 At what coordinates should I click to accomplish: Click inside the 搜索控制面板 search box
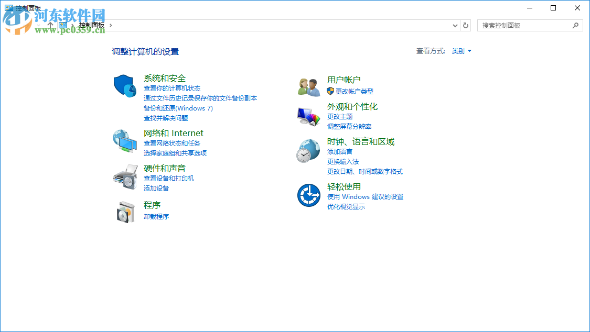tap(524, 25)
